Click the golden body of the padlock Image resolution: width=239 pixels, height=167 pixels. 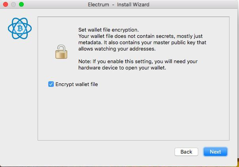(61, 55)
